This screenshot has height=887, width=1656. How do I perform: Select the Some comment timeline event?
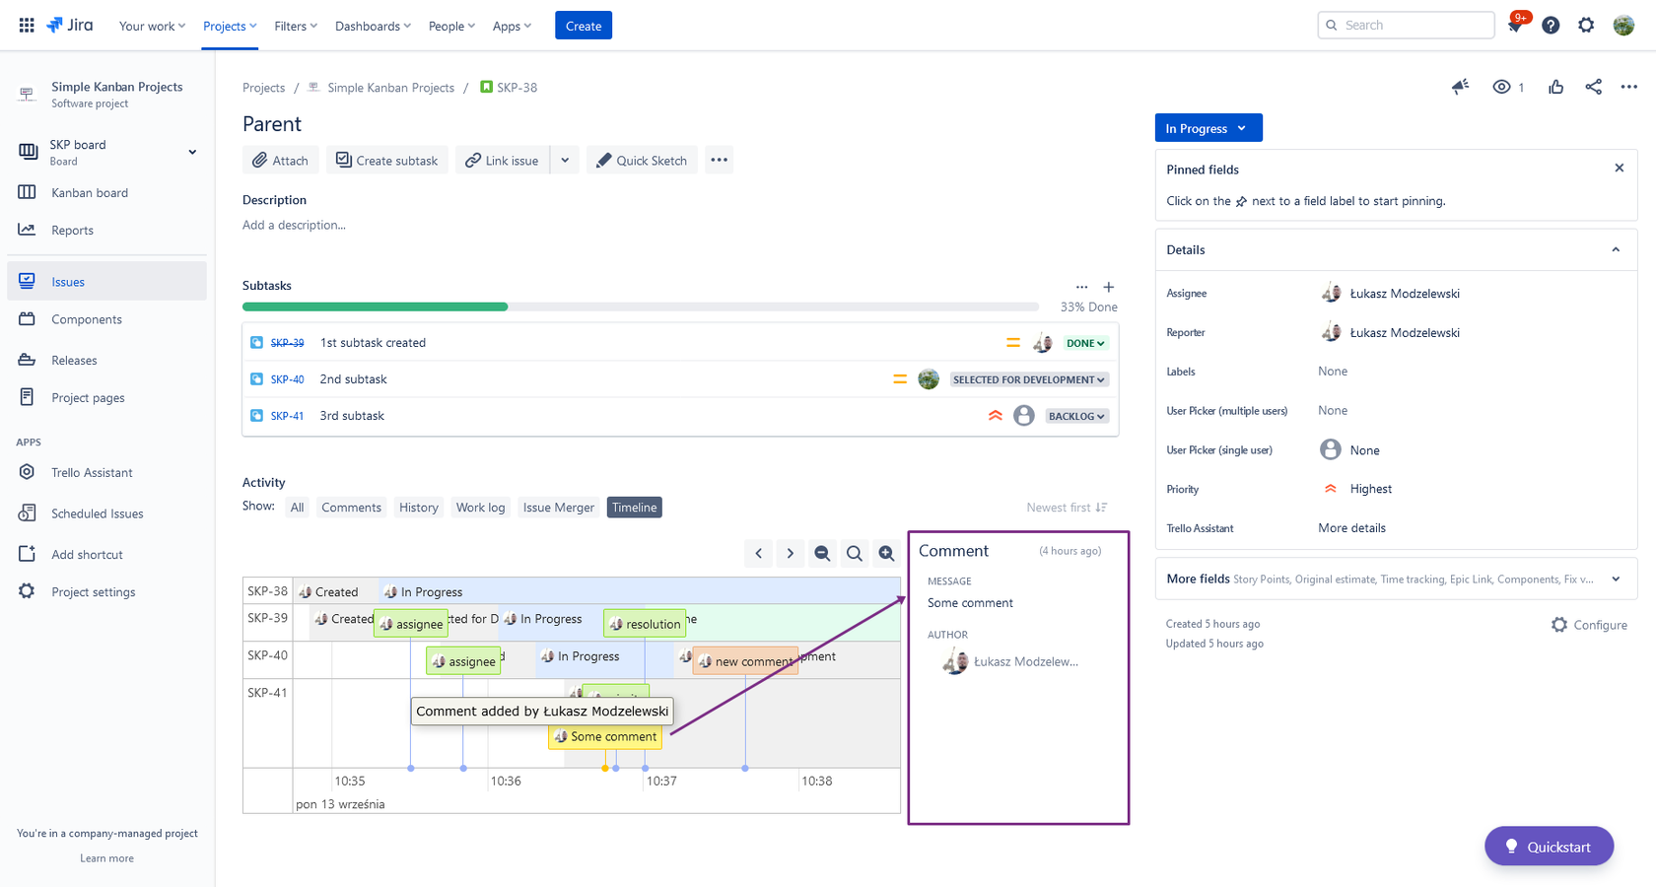pyautogui.click(x=605, y=736)
